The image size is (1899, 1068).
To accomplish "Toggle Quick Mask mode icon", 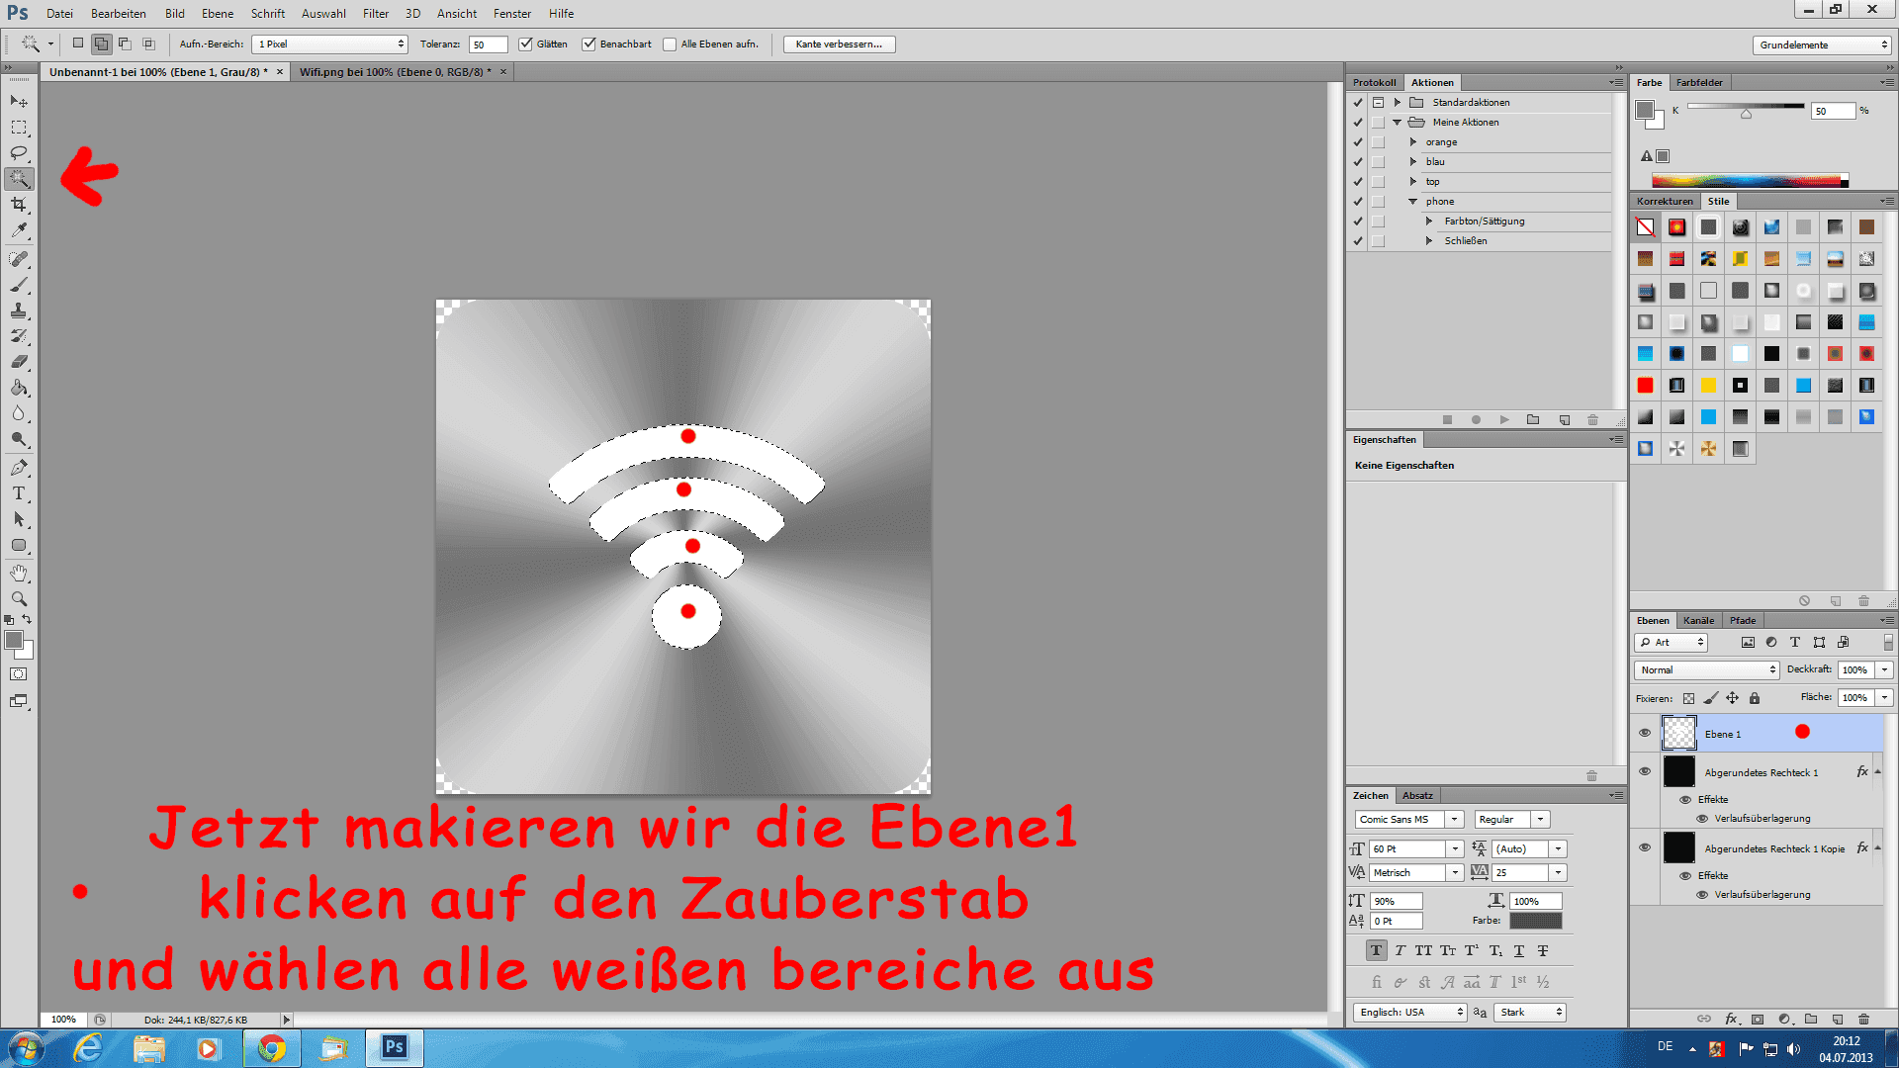I will pyautogui.click(x=19, y=674).
